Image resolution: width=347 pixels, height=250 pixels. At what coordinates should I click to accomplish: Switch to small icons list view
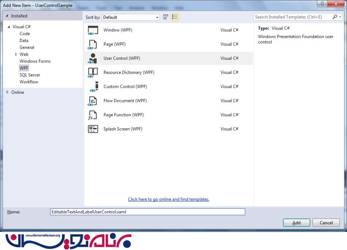point(175,17)
